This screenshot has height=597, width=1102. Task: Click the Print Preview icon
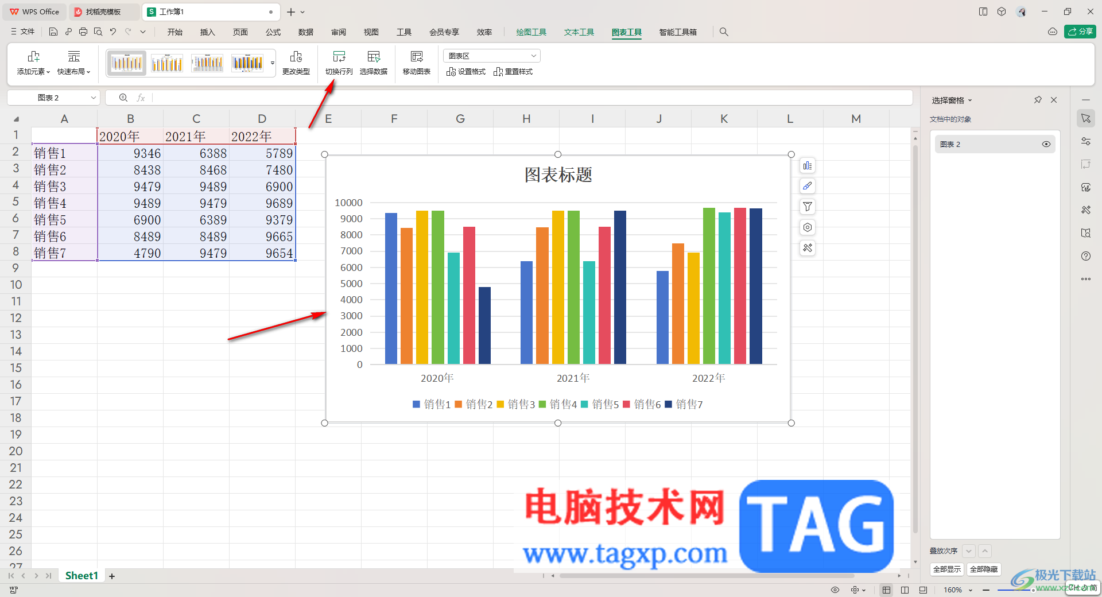[x=98, y=32]
